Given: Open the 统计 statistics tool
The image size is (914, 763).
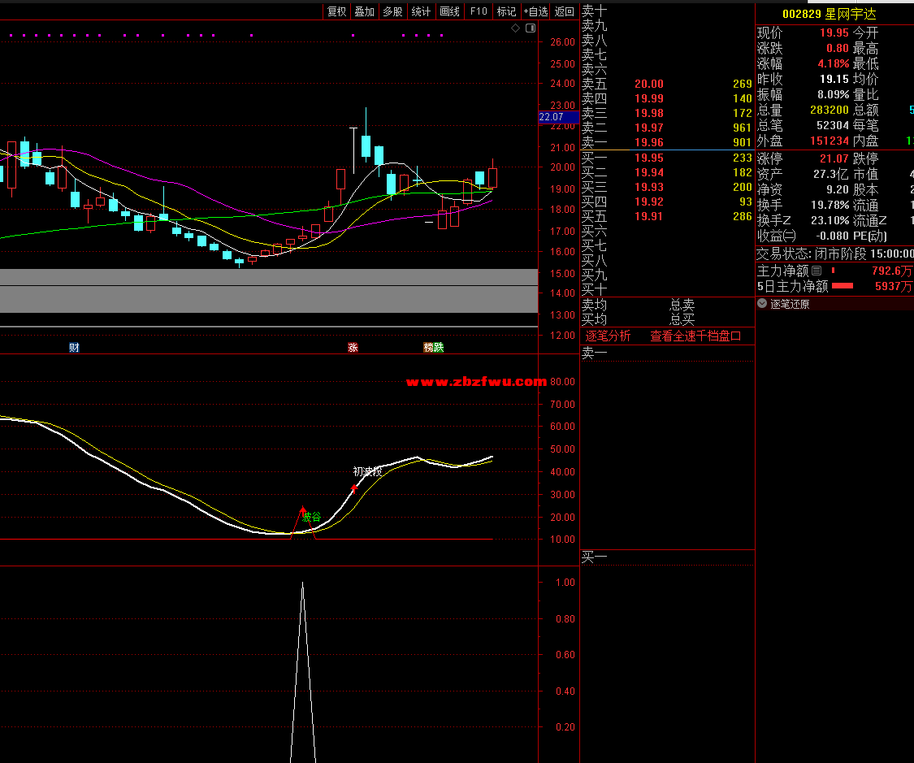Looking at the screenshot, I should [x=422, y=11].
